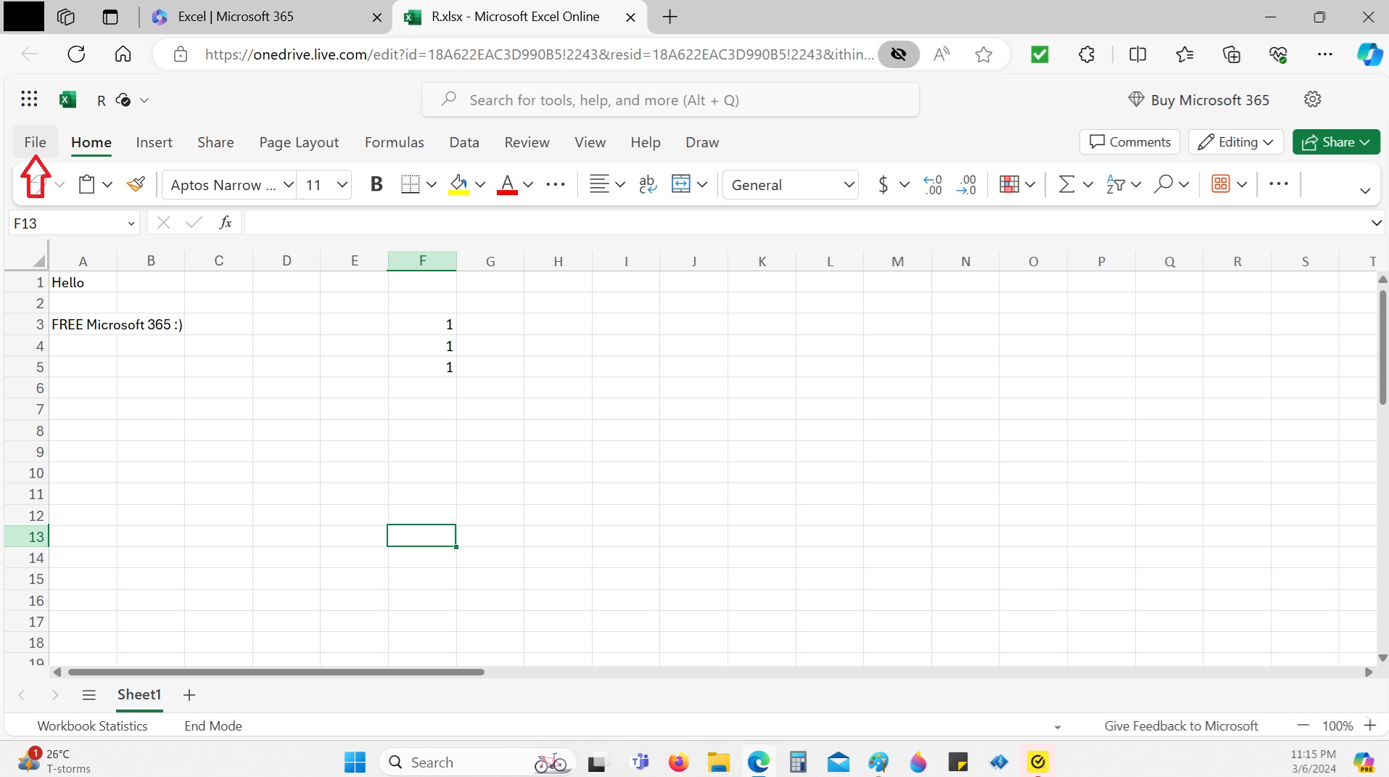Click the Wrap Text icon
Screen dimensions: 1389x777
[x=647, y=184]
